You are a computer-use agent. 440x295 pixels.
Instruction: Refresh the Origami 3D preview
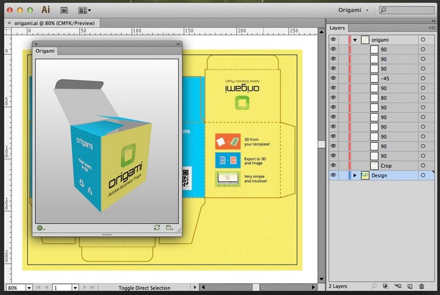[157, 227]
